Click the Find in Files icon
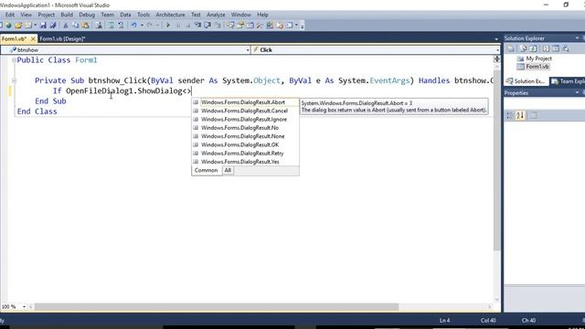 tap(99, 26)
